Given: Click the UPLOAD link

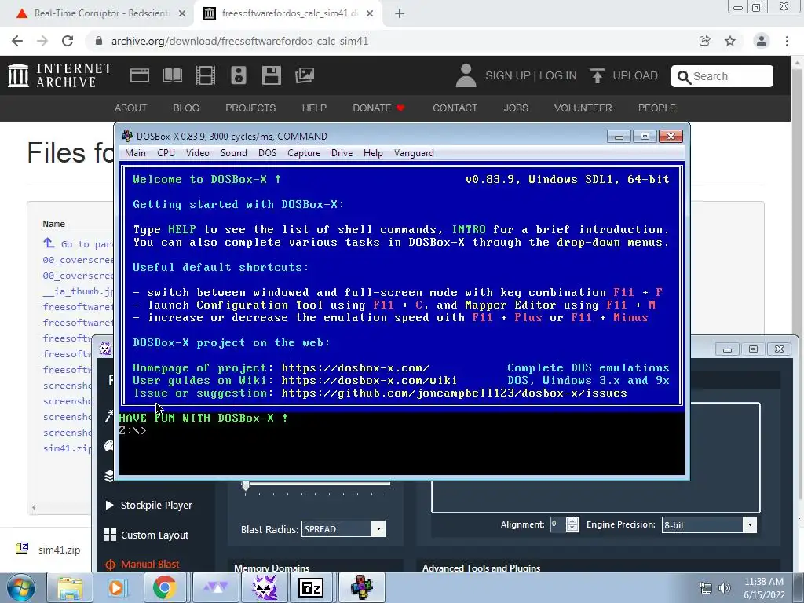Looking at the screenshot, I should click(x=624, y=75).
